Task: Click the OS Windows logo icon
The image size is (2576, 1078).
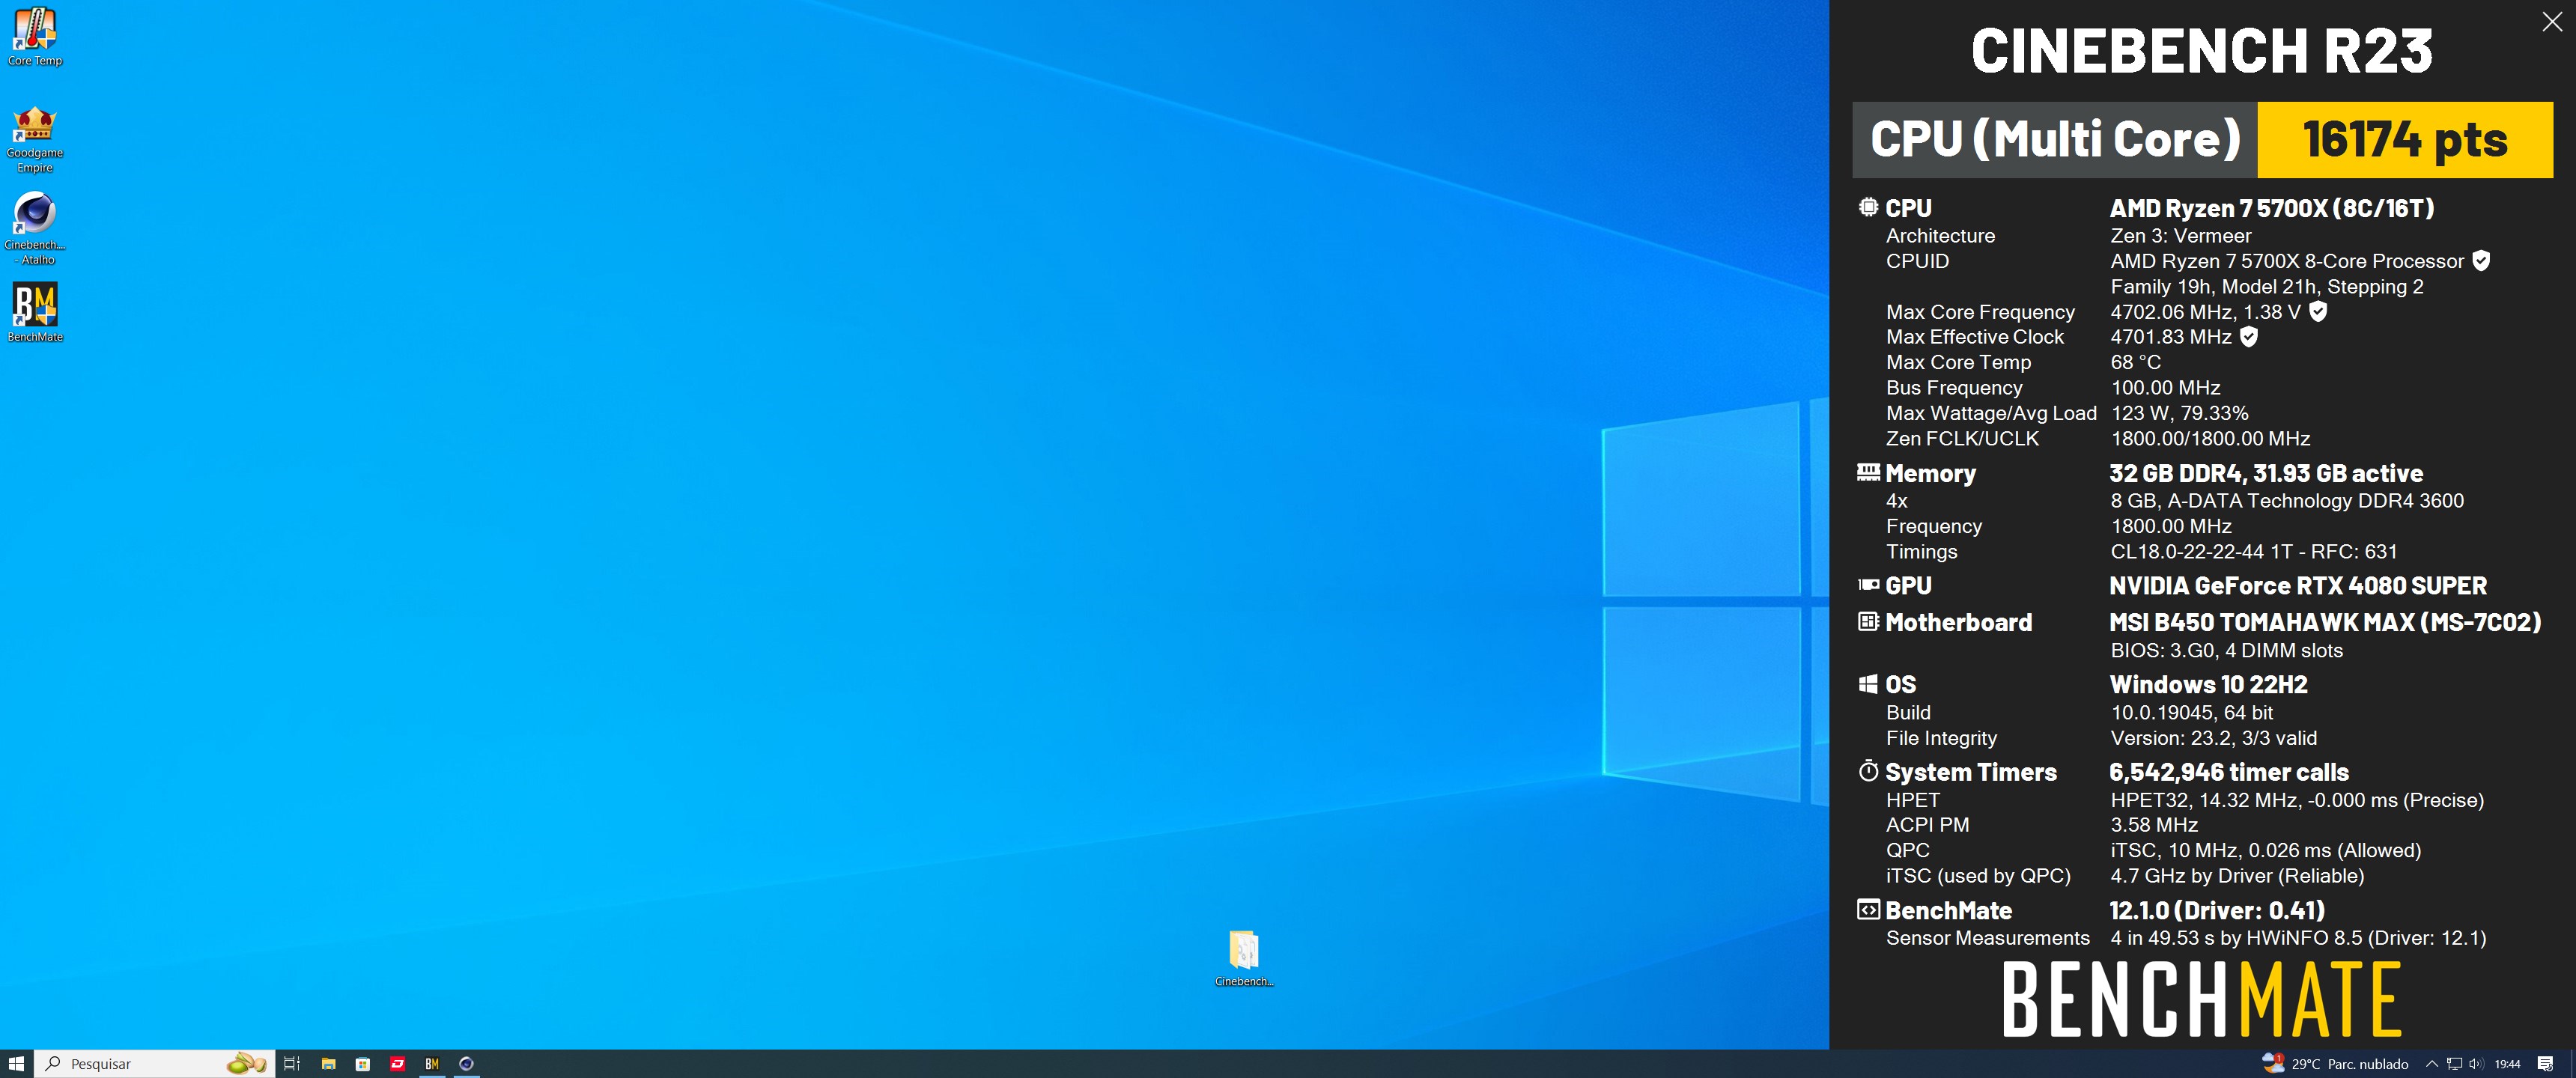Action: click(x=1868, y=684)
